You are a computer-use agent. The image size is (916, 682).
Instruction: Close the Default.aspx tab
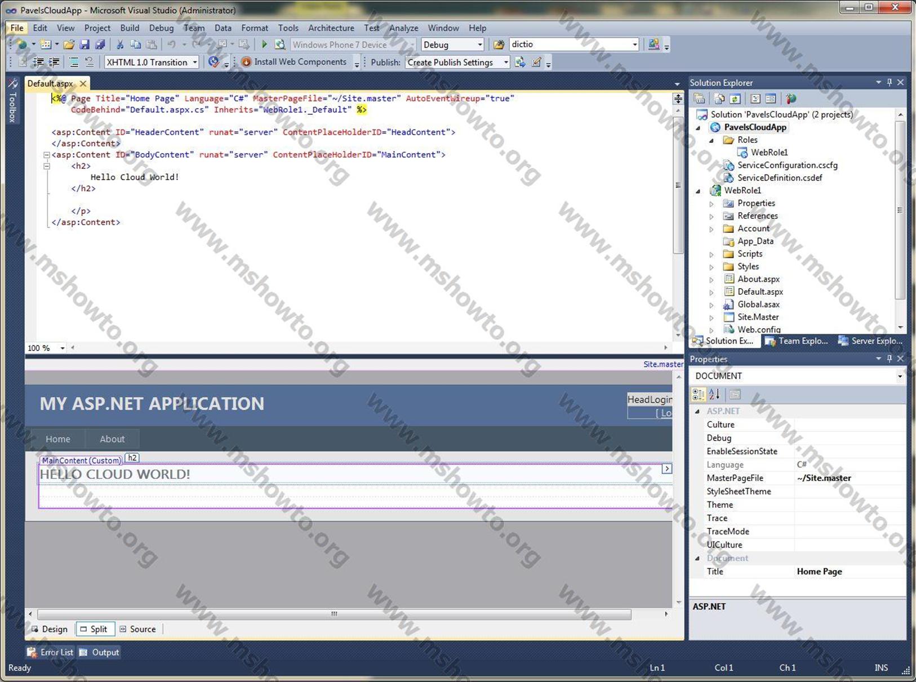(x=83, y=83)
